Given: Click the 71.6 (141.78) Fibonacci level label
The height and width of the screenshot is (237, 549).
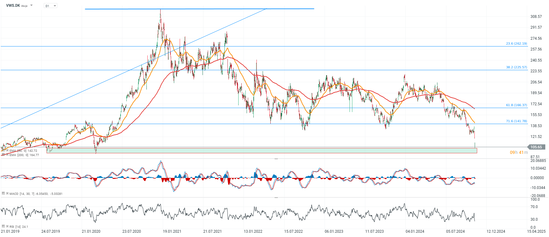Looking at the screenshot, I should point(516,121).
